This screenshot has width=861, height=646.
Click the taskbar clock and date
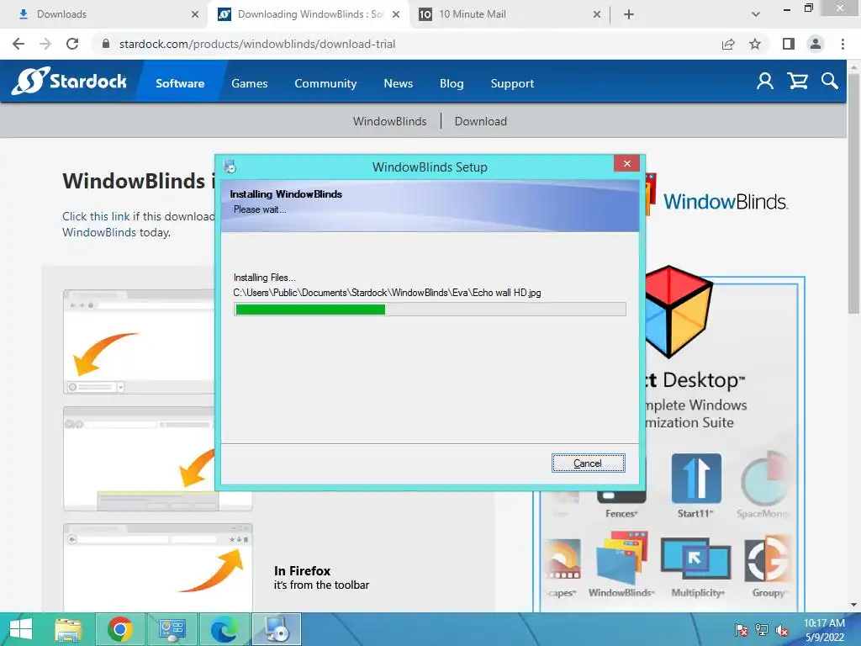click(x=824, y=630)
